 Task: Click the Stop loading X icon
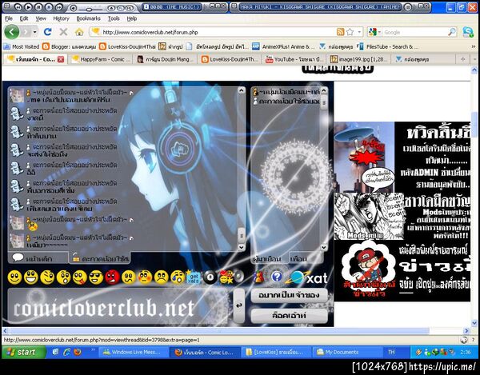pyautogui.click(x=63, y=32)
